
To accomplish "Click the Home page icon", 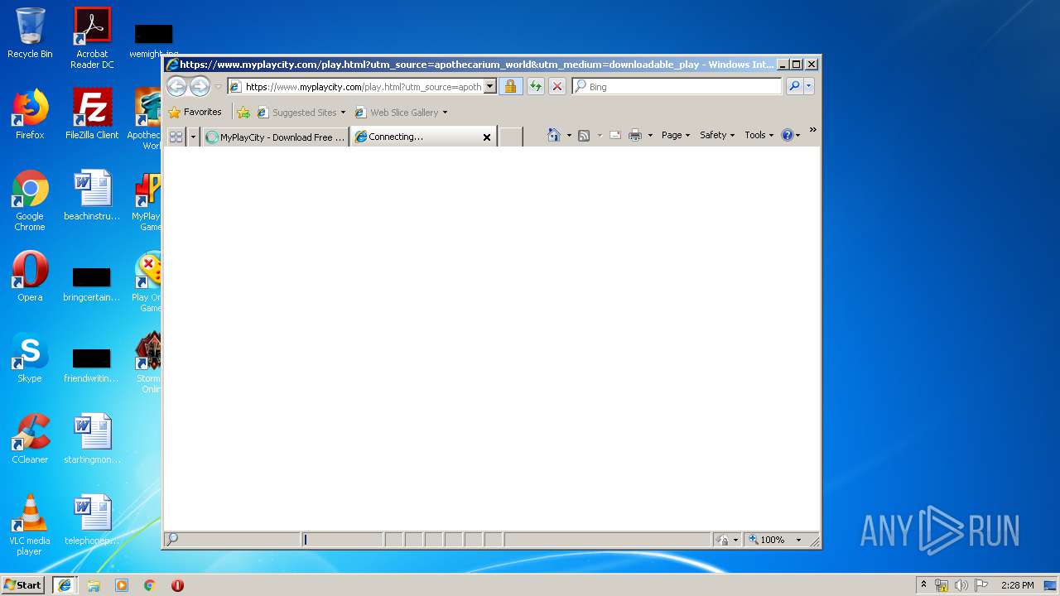I will point(554,135).
